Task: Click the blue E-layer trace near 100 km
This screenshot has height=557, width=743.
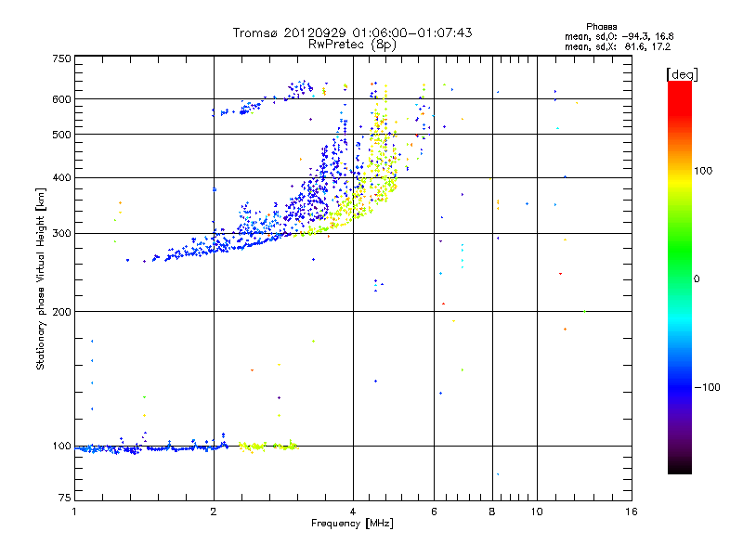Action: (151, 448)
